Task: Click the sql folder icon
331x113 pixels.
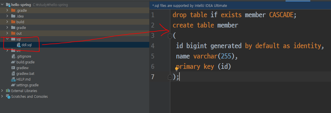Action: [x=13, y=39]
